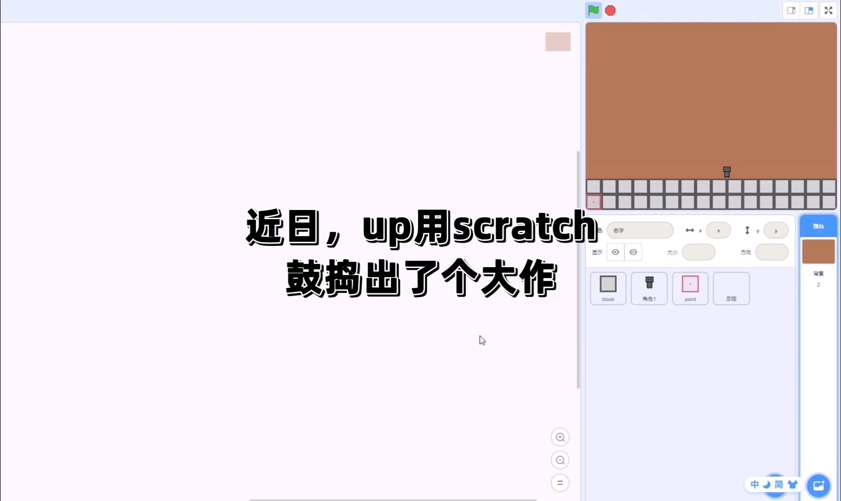Click the green flag to run project
Image resolution: width=841 pixels, height=501 pixels.
pyautogui.click(x=593, y=10)
